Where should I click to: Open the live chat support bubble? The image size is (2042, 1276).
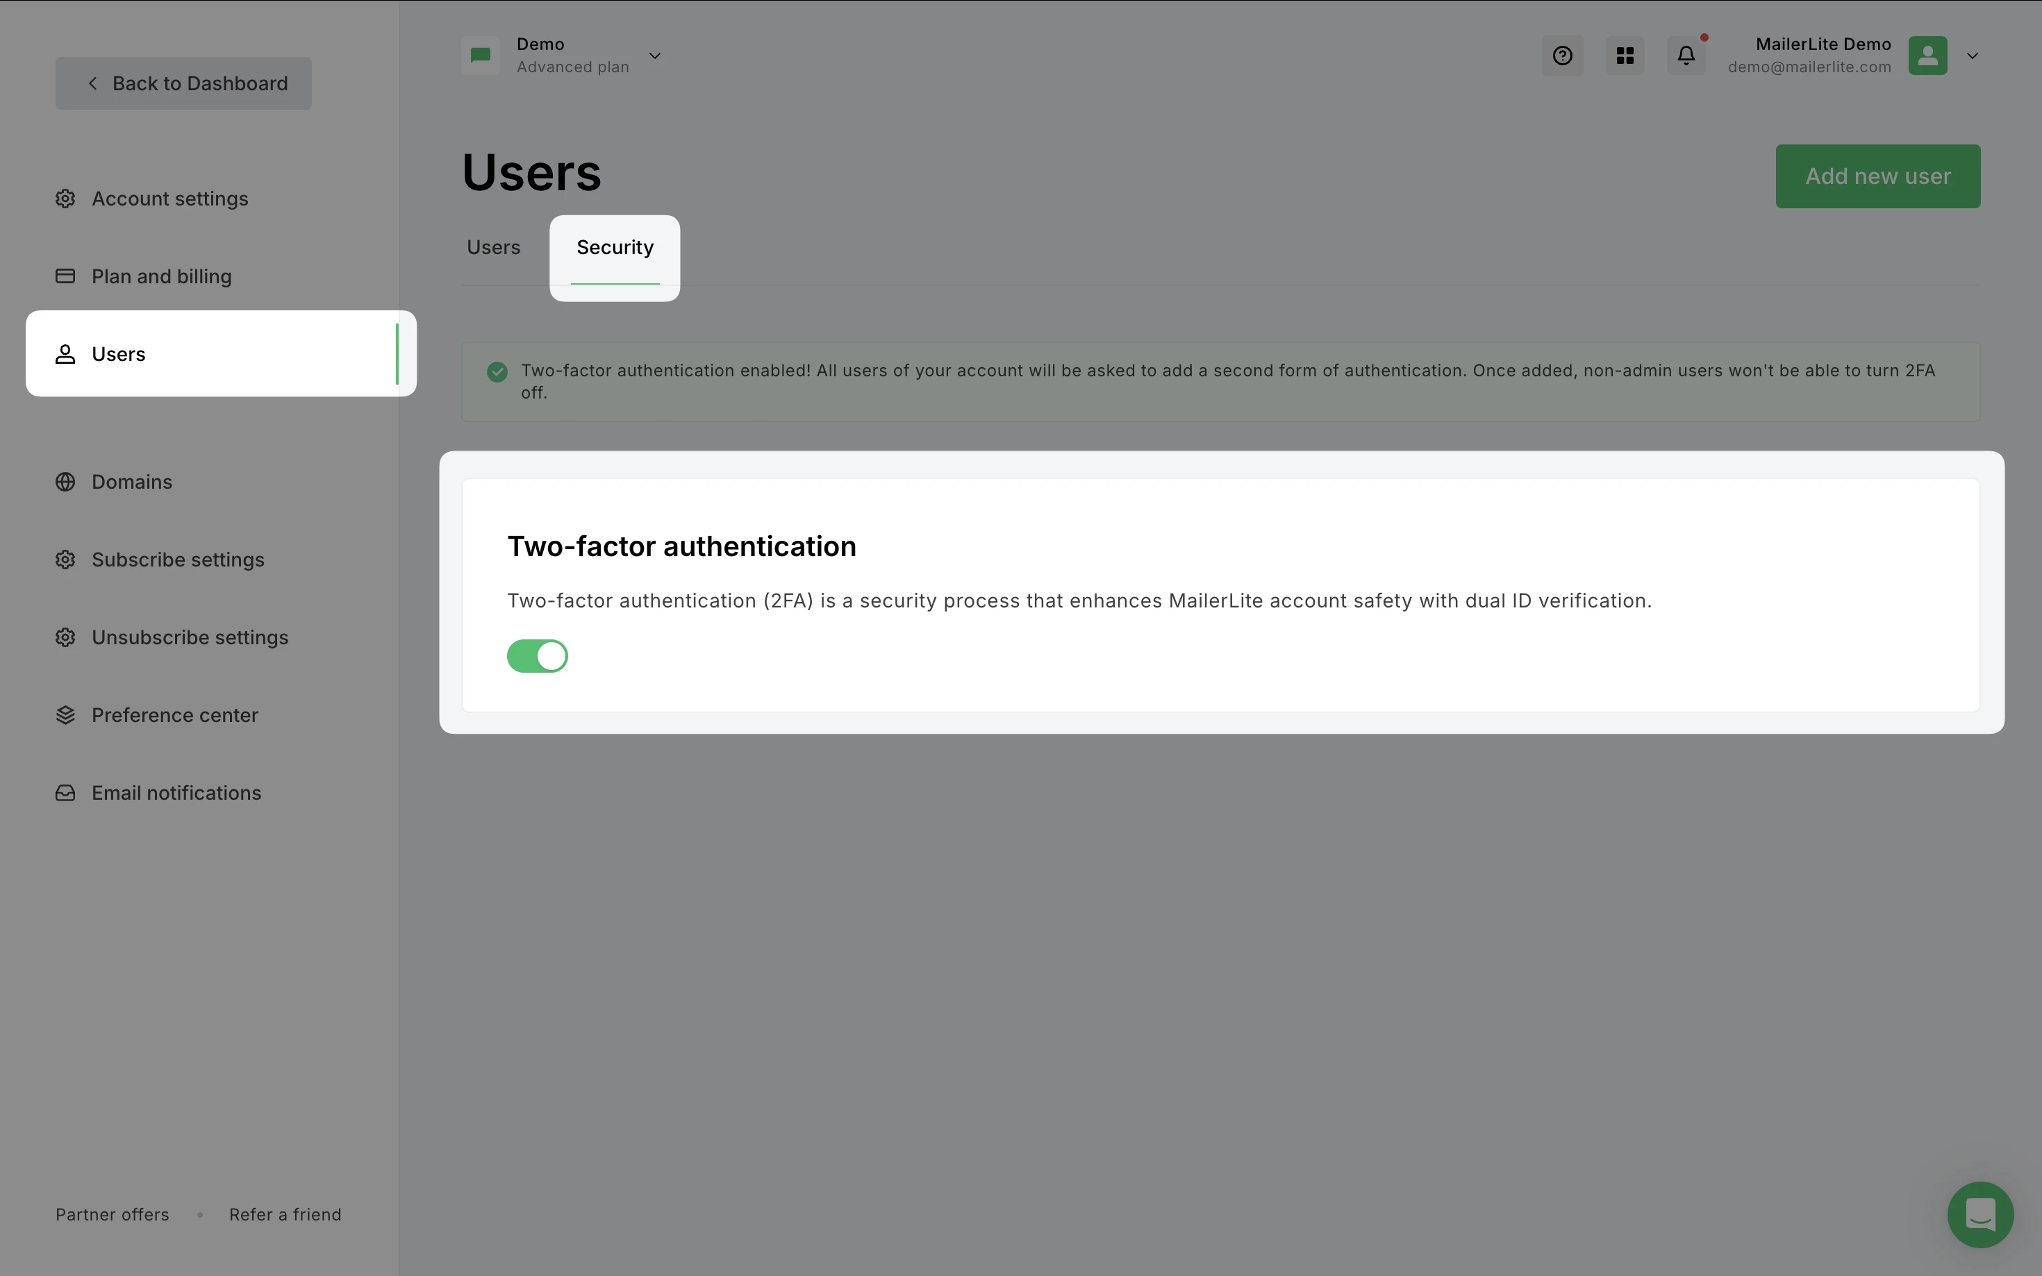click(x=1979, y=1214)
